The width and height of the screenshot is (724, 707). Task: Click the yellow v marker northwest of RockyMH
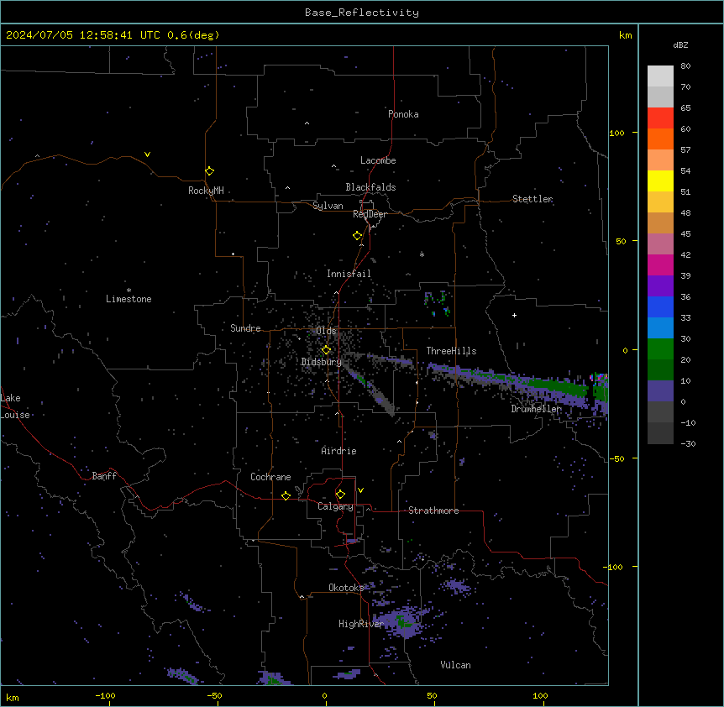pyautogui.click(x=147, y=154)
